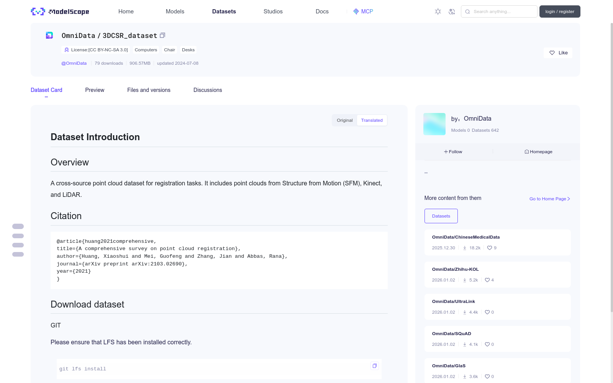The image size is (613, 383).
Task: Switch to the Preview tab
Action: (95, 90)
